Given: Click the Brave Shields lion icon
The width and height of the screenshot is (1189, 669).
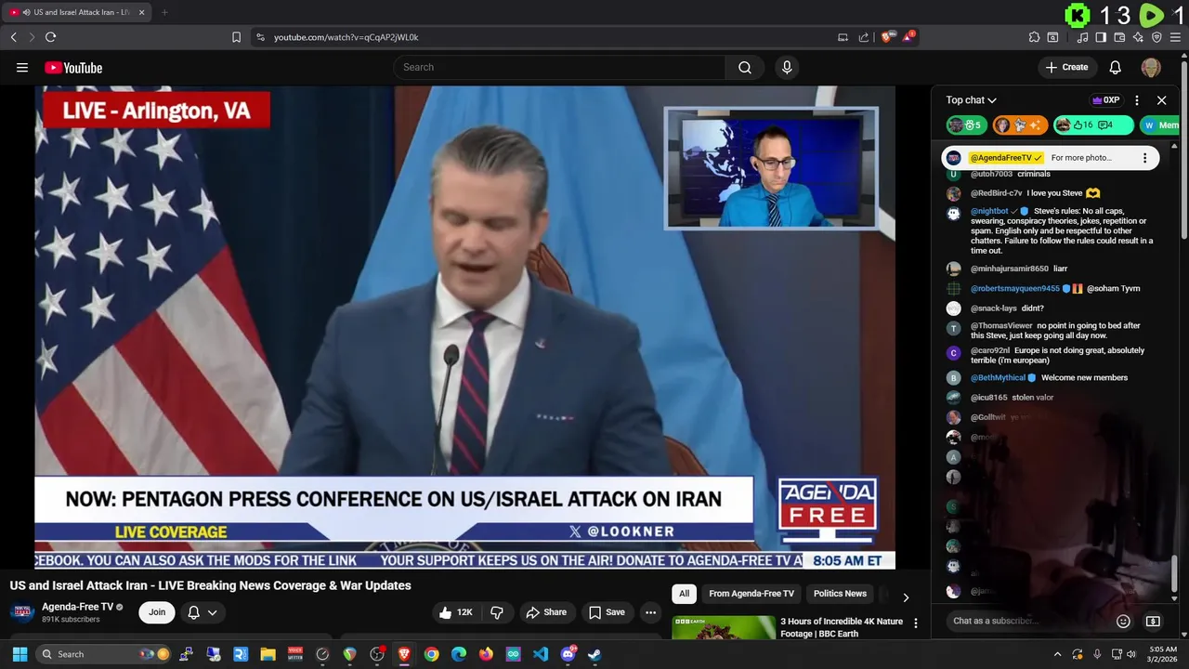Looking at the screenshot, I should click(x=886, y=37).
